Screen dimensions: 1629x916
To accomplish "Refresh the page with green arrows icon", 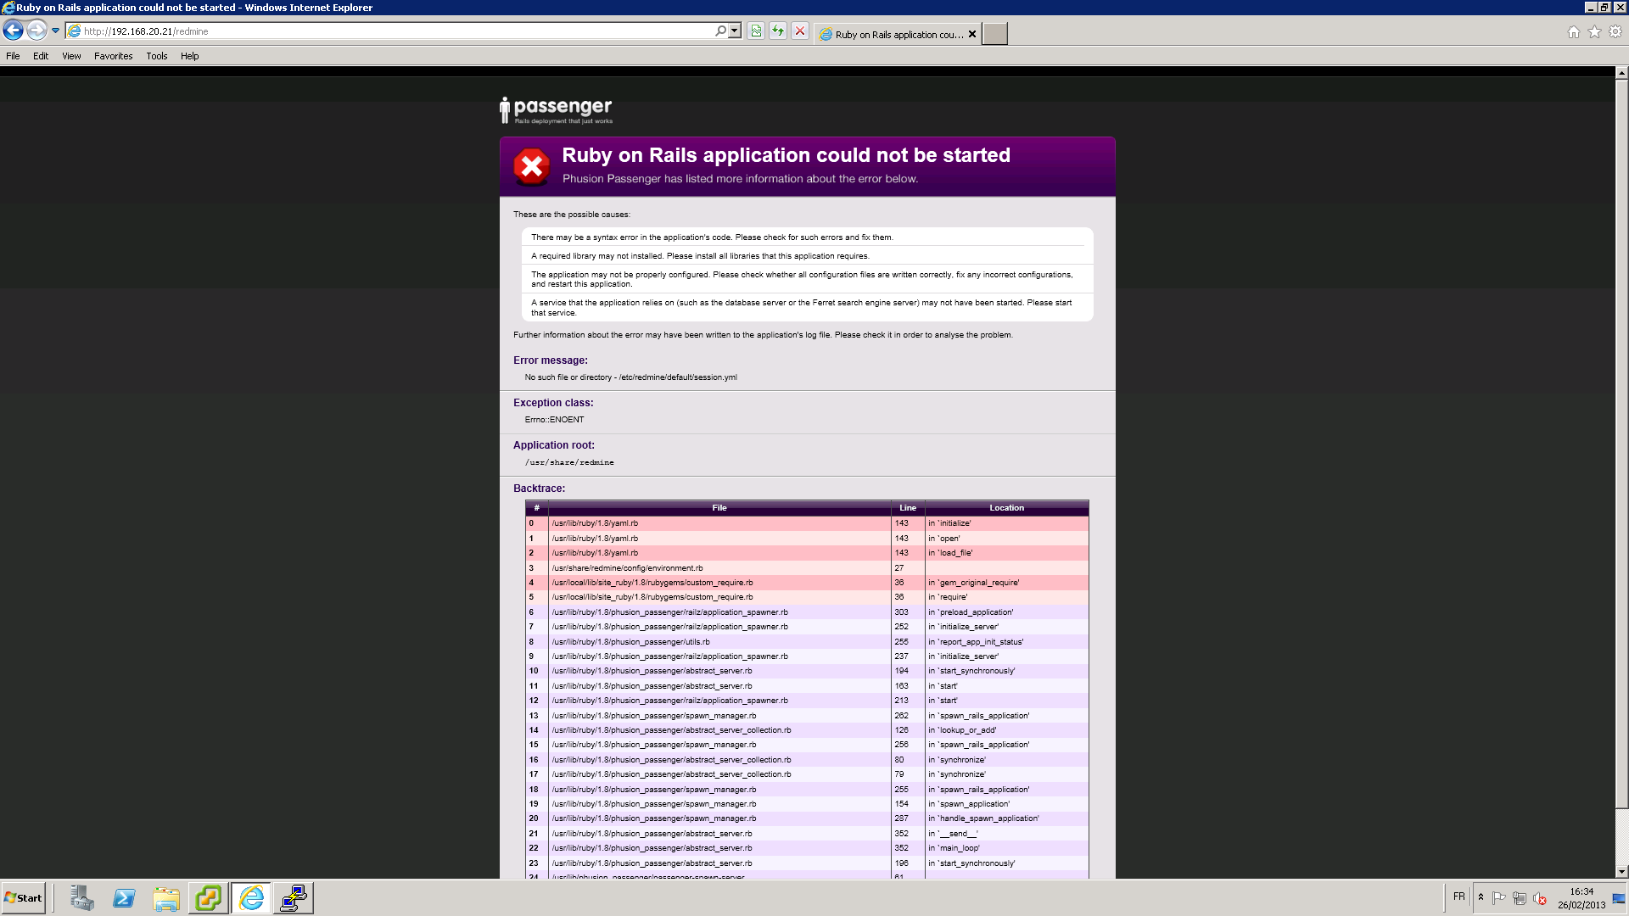I will (778, 31).
